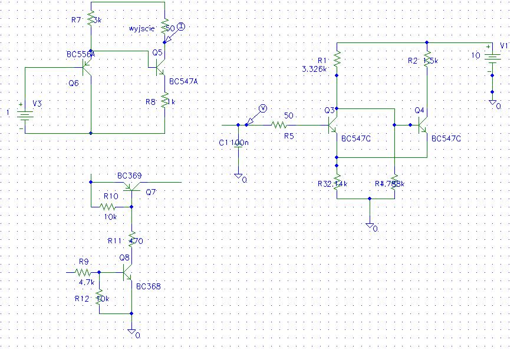Select the Q5 transistor symbol
The image size is (517, 350).
coord(160,68)
